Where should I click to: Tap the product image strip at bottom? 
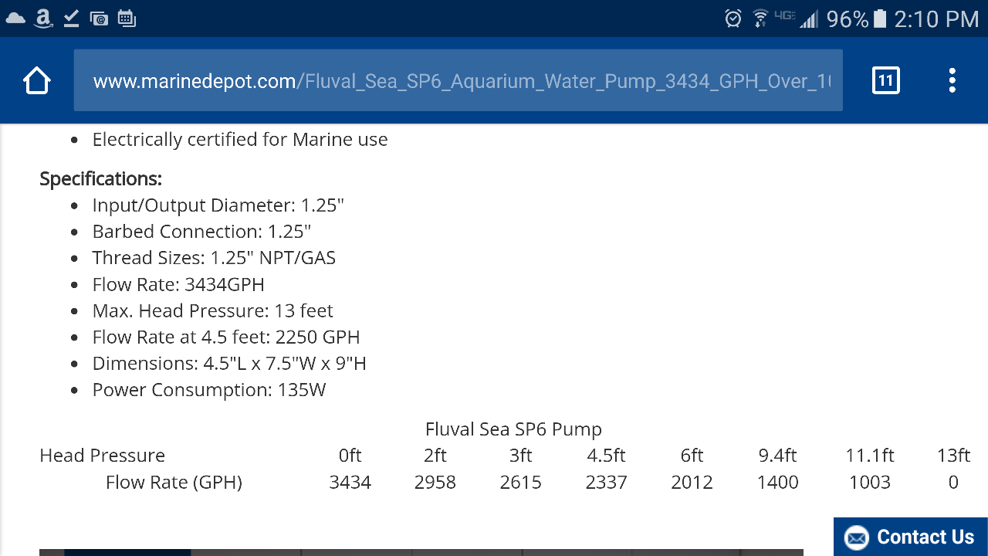421,551
